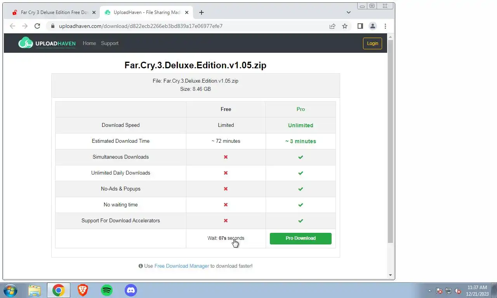Click the ~ 3 minutes cell
The height and width of the screenshot is (298, 497).
pyautogui.click(x=301, y=141)
